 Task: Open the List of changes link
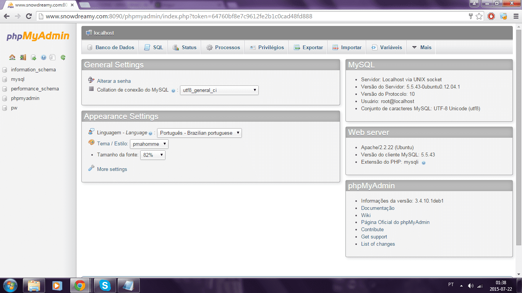tap(378, 244)
